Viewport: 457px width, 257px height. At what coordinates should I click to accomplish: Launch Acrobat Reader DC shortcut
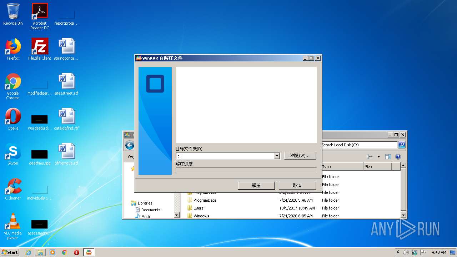coord(40,16)
